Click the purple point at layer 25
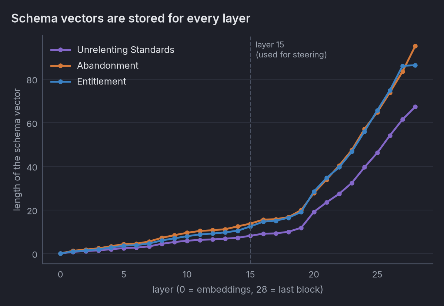 click(377, 153)
